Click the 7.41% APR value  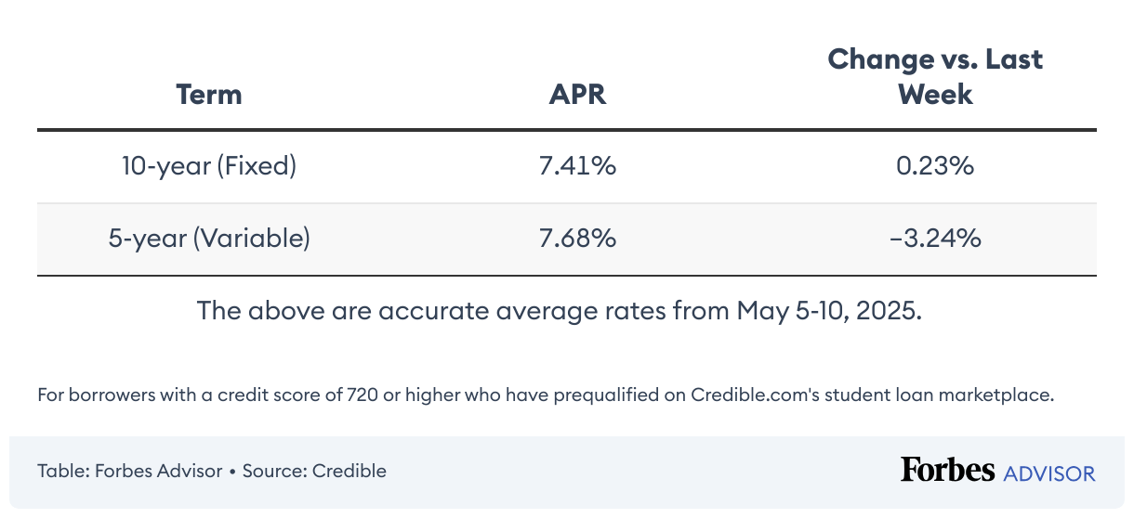point(578,166)
